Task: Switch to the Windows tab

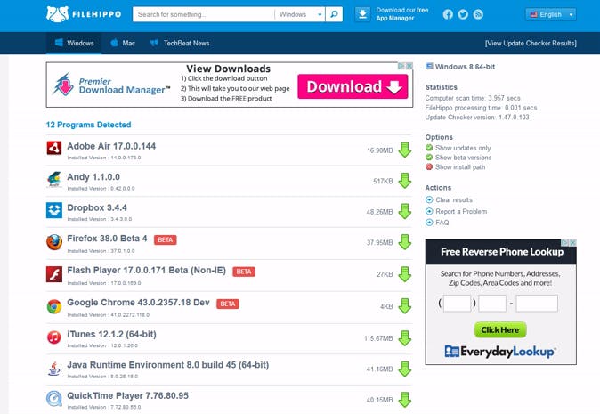Action: (x=74, y=43)
